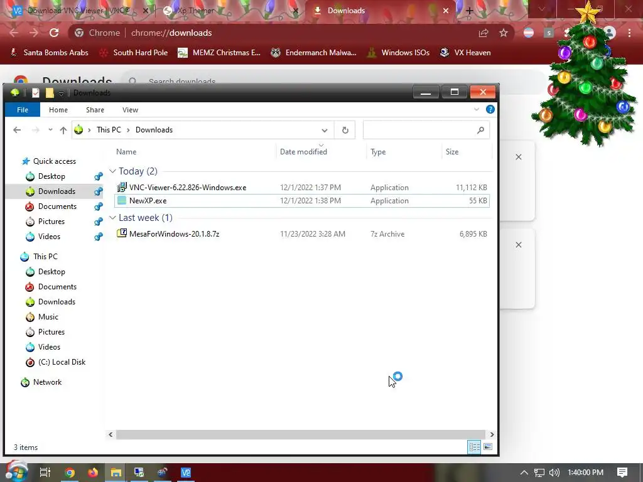Screen dimensions: 643x482
Task: Open the VNC Viewer taskbar icon
Action: (186, 473)
